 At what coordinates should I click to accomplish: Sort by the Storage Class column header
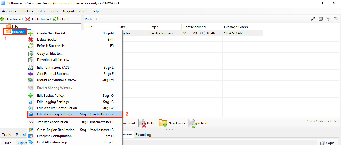tap(243, 27)
